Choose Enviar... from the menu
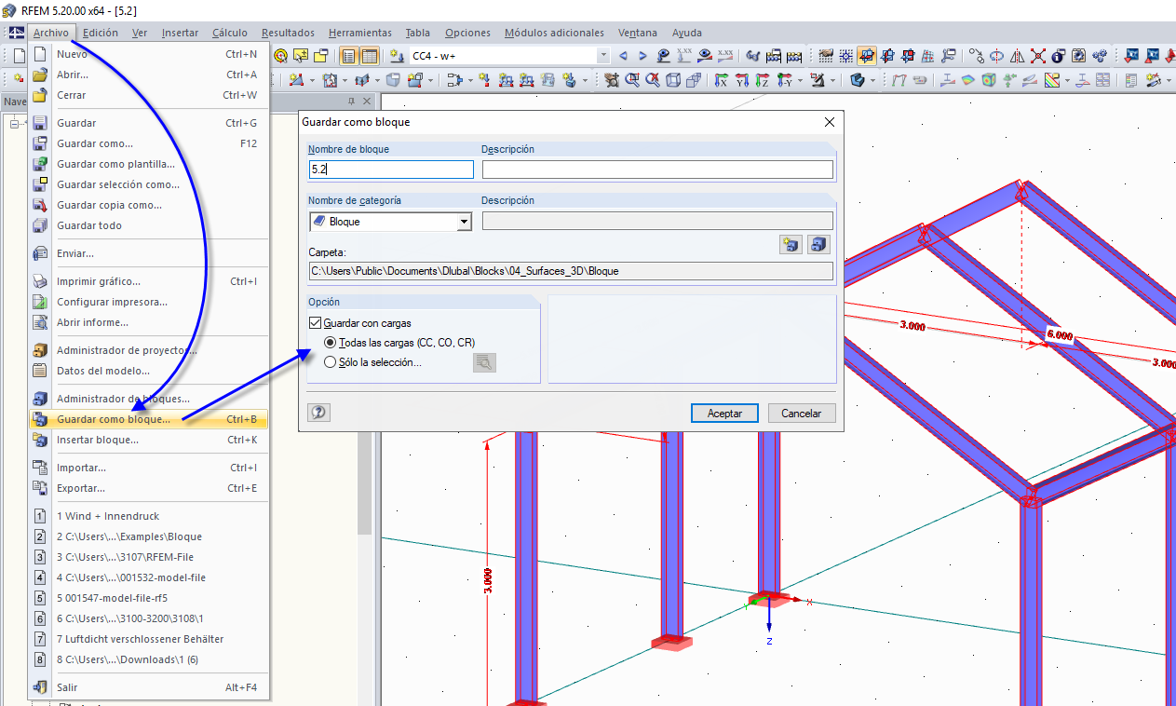The image size is (1176, 706). [x=149, y=253]
